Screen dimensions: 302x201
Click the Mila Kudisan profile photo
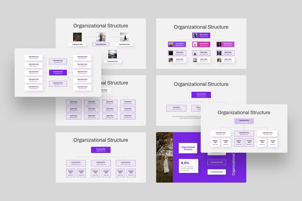pos(195,35)
